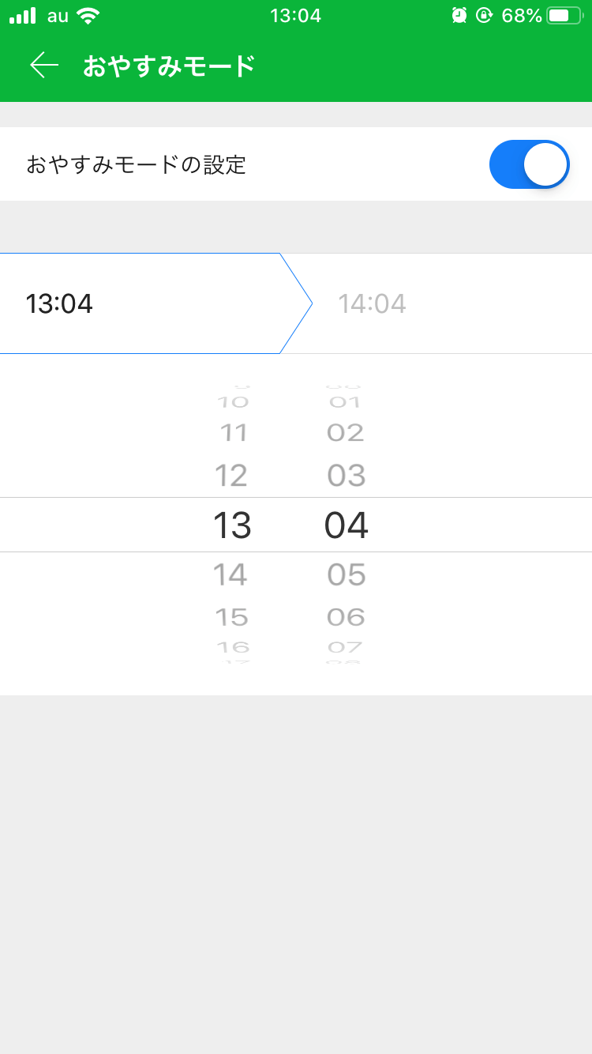Pick hour 15 in the picker
Image resolution: width=592 pixels, height=1054 pixels.
coord(231,617)
